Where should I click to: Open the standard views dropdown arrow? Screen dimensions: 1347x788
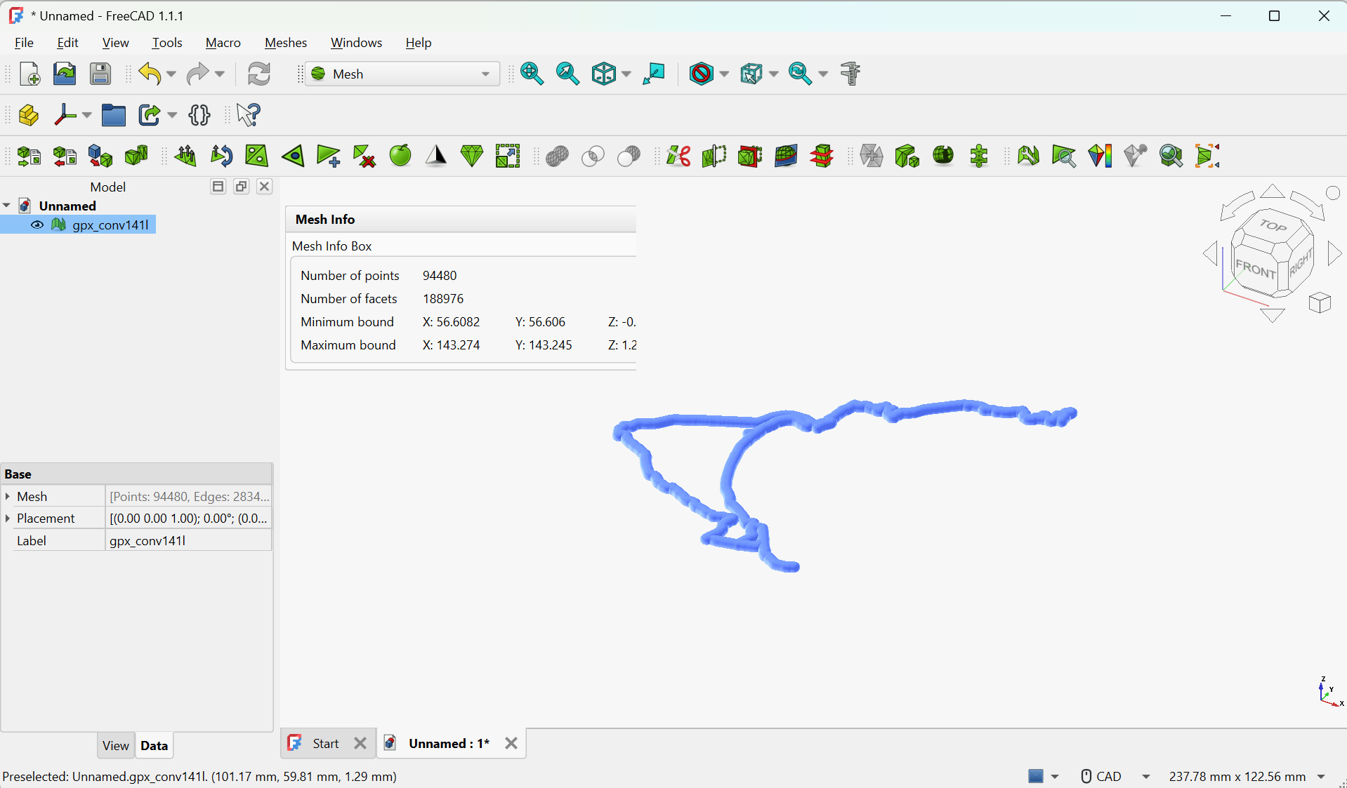[626, 74]
